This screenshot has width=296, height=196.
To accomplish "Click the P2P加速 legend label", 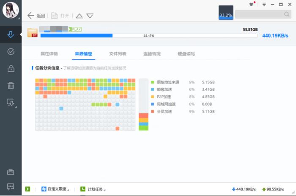I will (164, 97).
